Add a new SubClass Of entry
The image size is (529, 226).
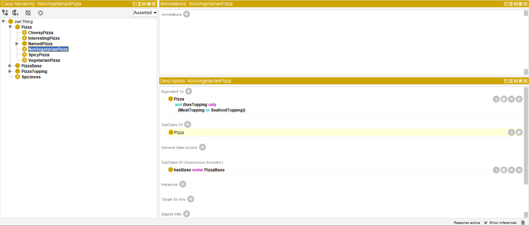[x=188, y=125]
